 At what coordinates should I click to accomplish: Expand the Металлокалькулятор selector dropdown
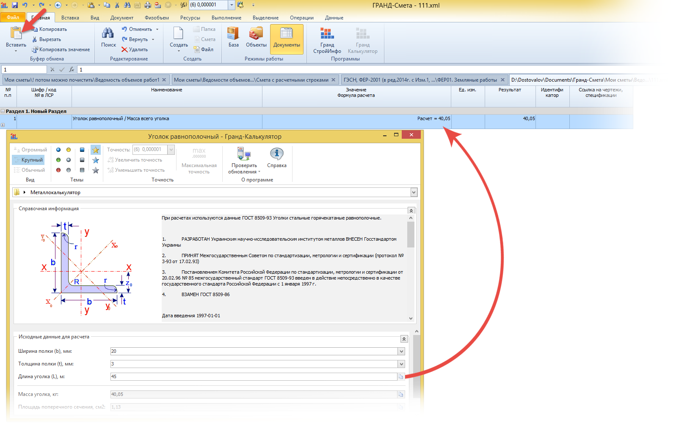pos(414,192)
